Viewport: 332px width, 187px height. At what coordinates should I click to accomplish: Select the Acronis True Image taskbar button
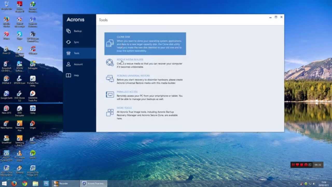click(x=94, y=184)
